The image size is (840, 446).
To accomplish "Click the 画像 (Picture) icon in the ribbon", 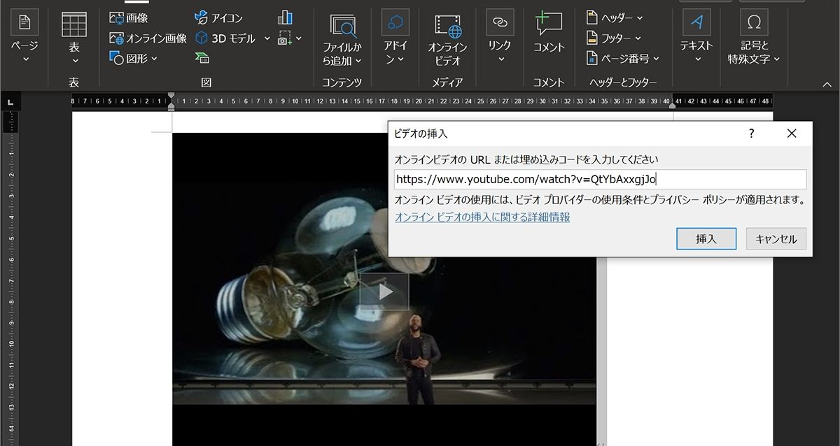I will pyautogui.click(x=117, y=18).
